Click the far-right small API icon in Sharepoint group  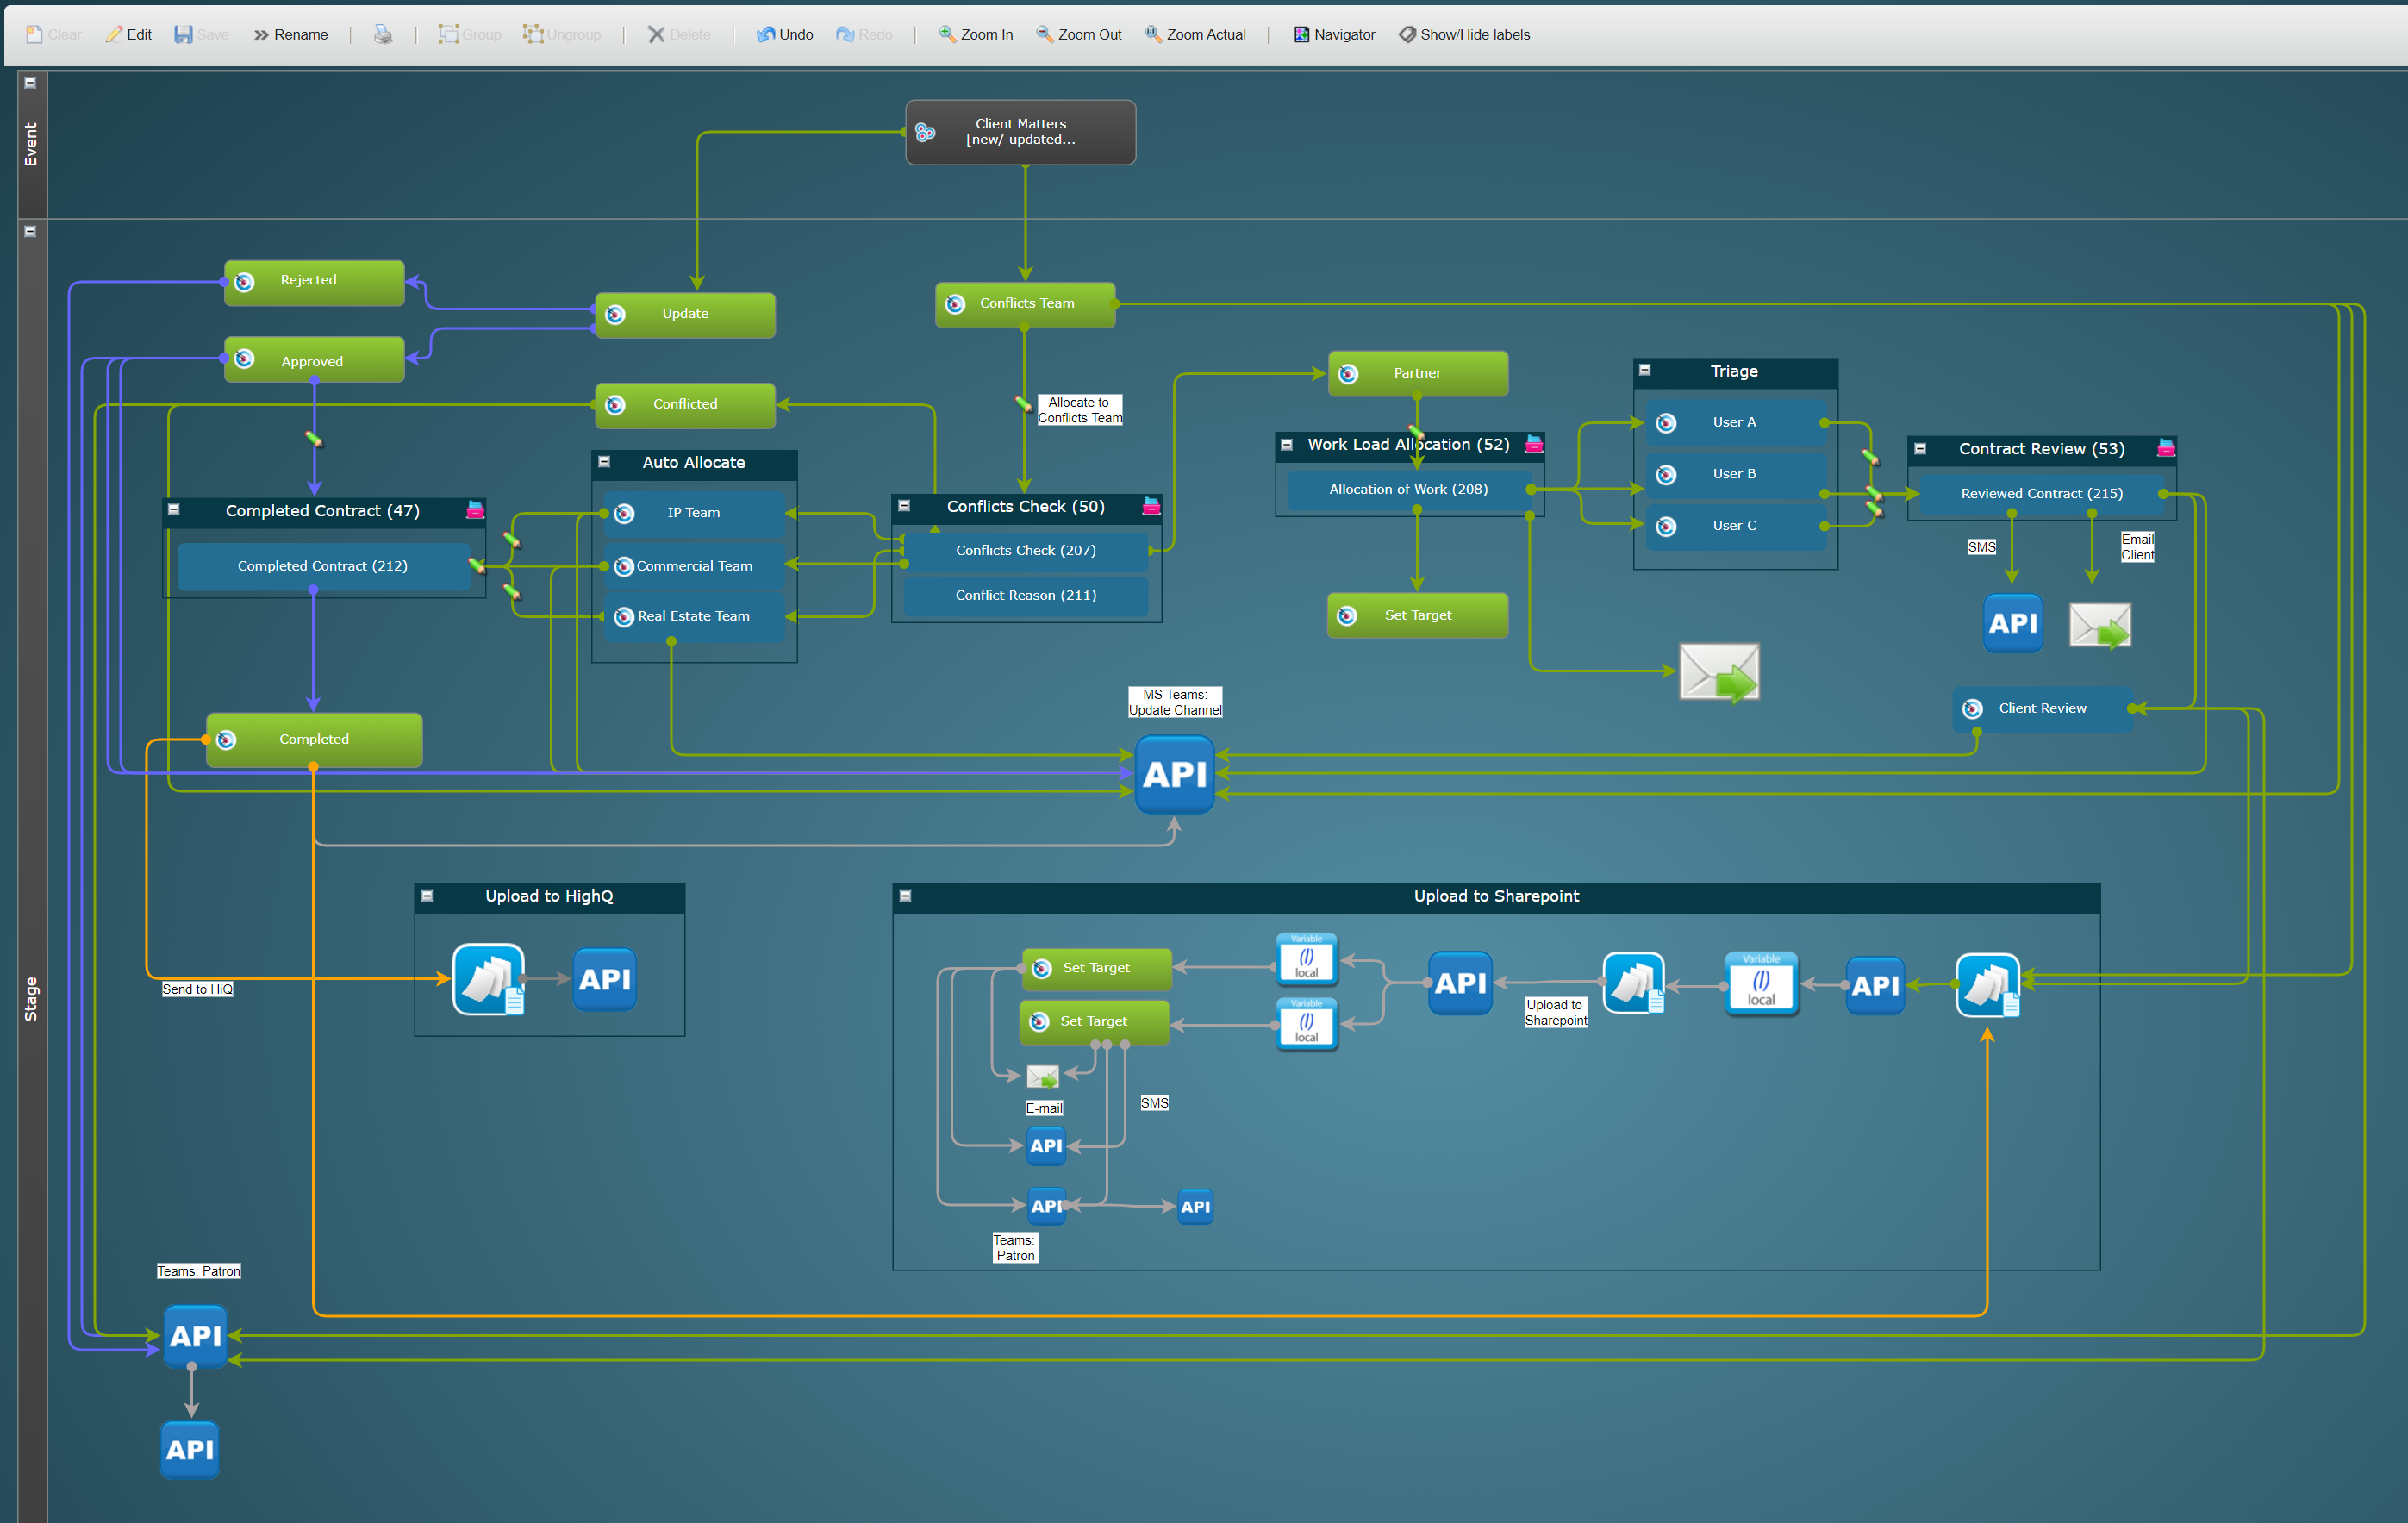(x=1195, y=1206)
